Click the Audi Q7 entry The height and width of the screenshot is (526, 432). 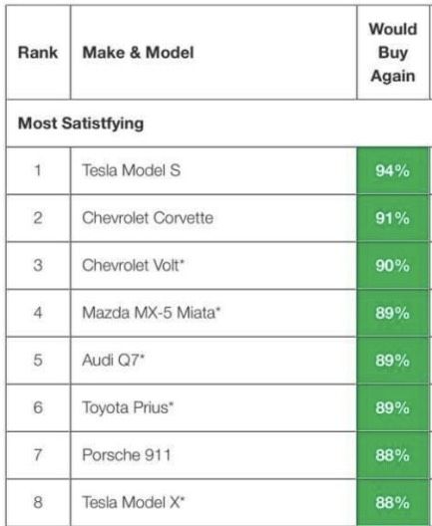(113, 360)
